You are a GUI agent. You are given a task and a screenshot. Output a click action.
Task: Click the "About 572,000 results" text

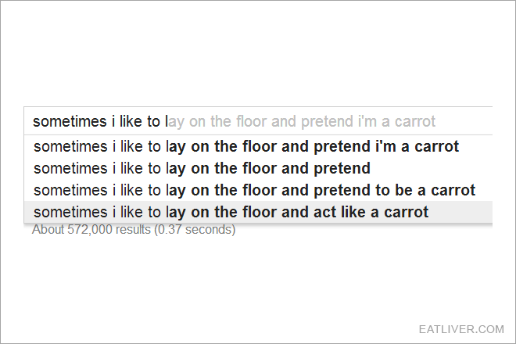pyautogui.click(x=91, y=229)
